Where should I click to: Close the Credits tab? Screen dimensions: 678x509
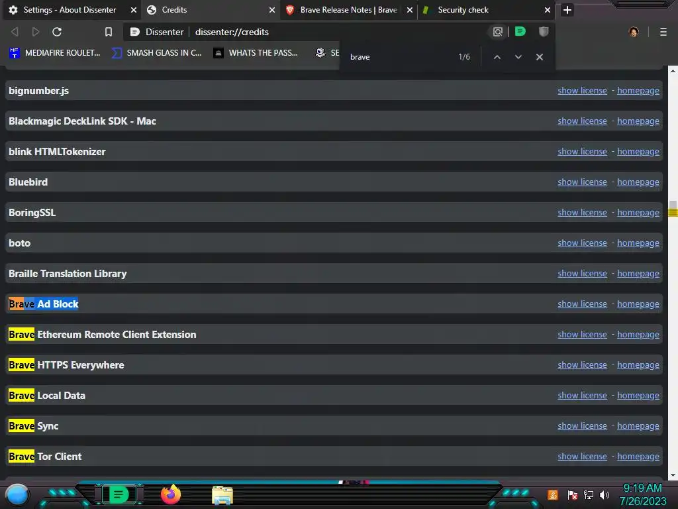272,10
